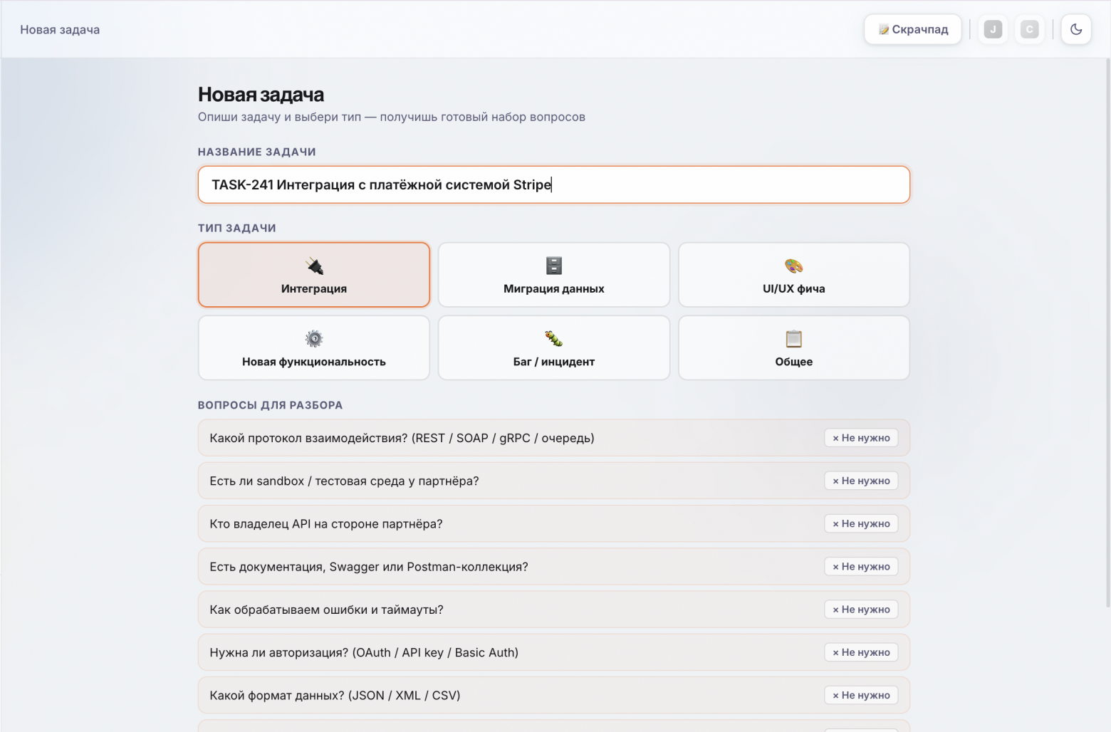Mark Swagger documentation question as Не нужно

click(861, 567)
